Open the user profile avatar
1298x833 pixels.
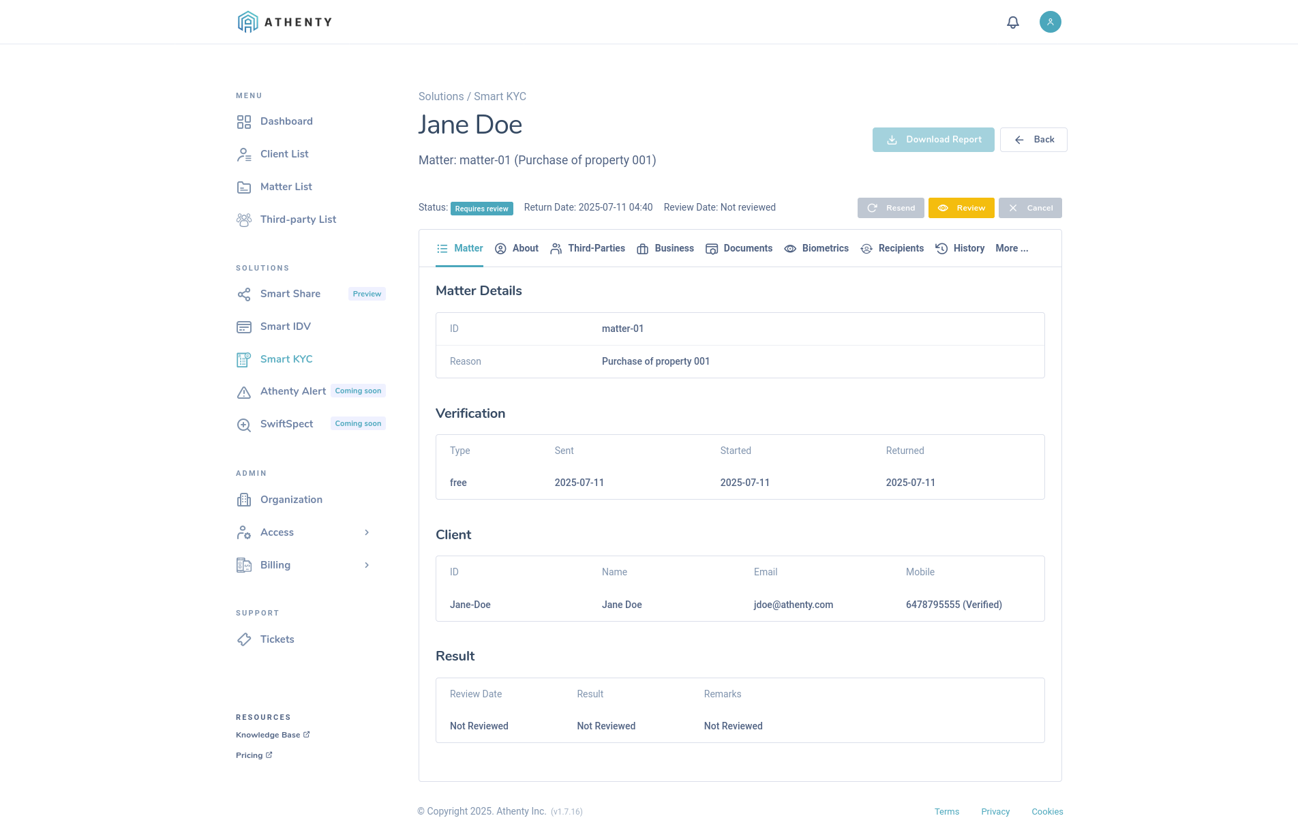(x=1050, y=22)
